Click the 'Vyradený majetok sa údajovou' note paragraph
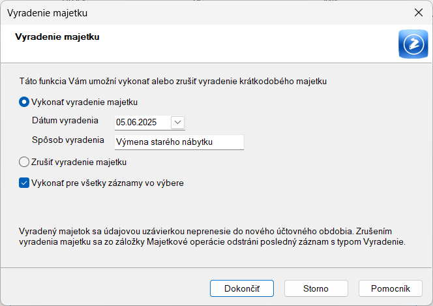 pos(212,236)
